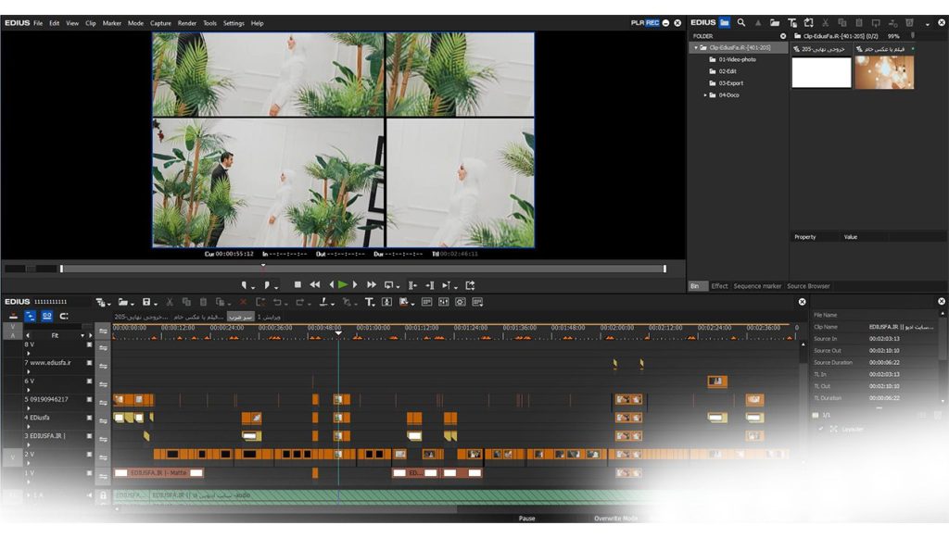Click the new sequence icon in timeline toolbar

coord(100,302)
